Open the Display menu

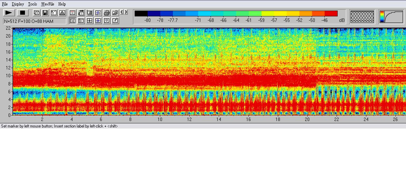tap(18, 4)
